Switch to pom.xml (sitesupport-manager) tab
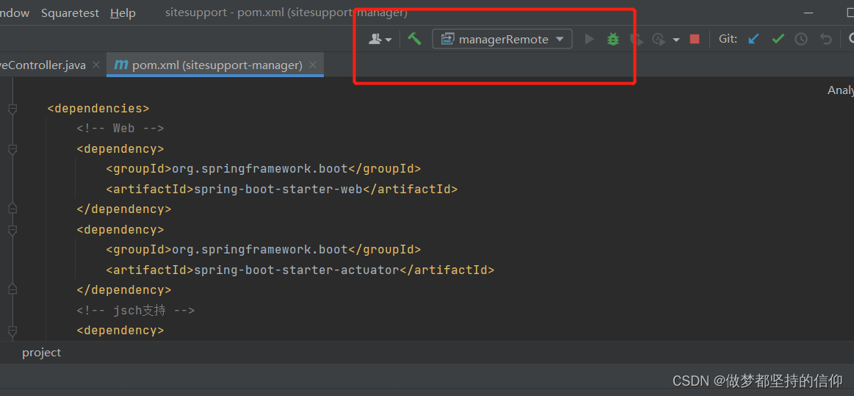 pos(215,65)
